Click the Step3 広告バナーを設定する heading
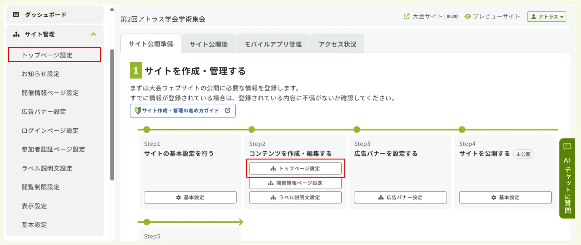The image size is (581, 245). (x=386, y=153)
